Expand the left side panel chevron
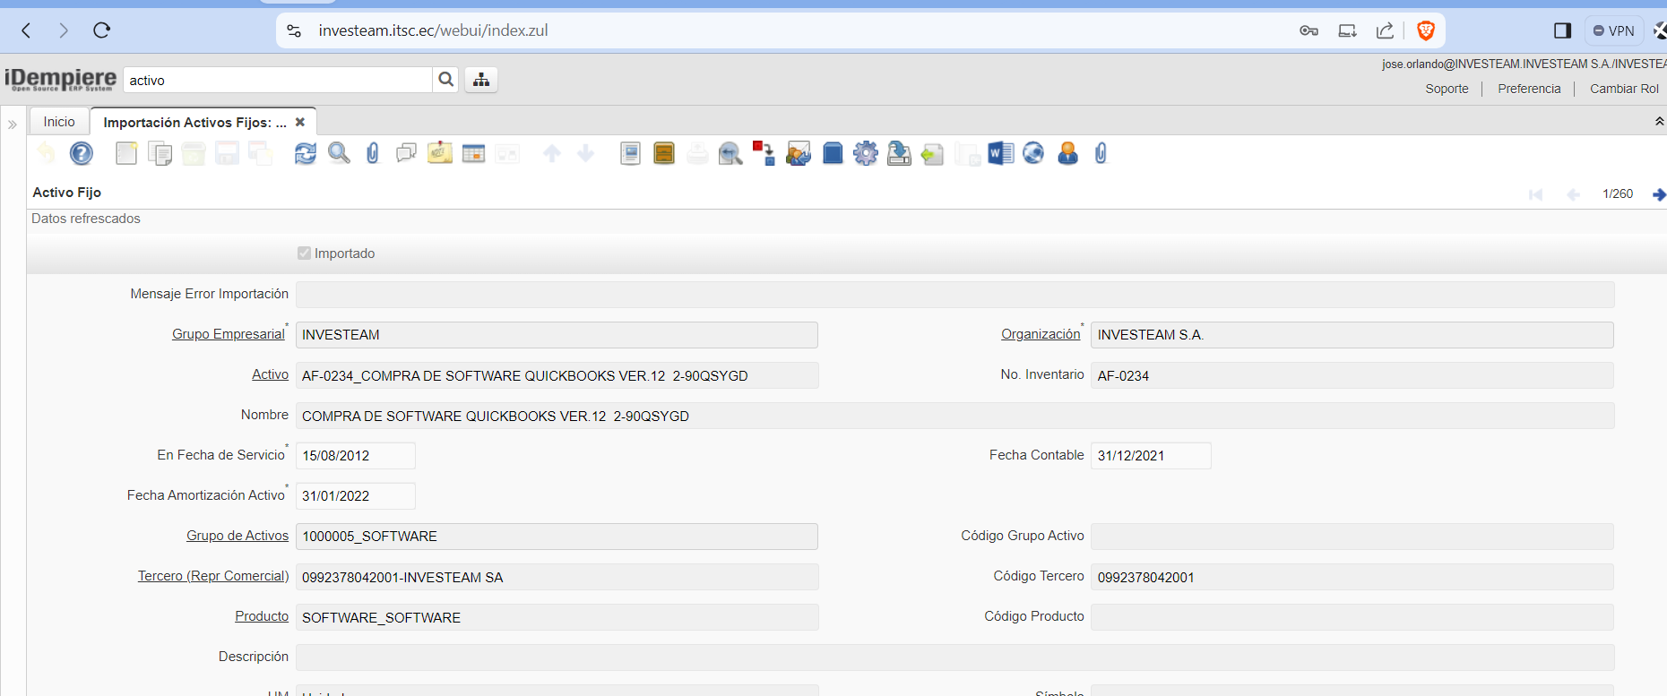 13,125
